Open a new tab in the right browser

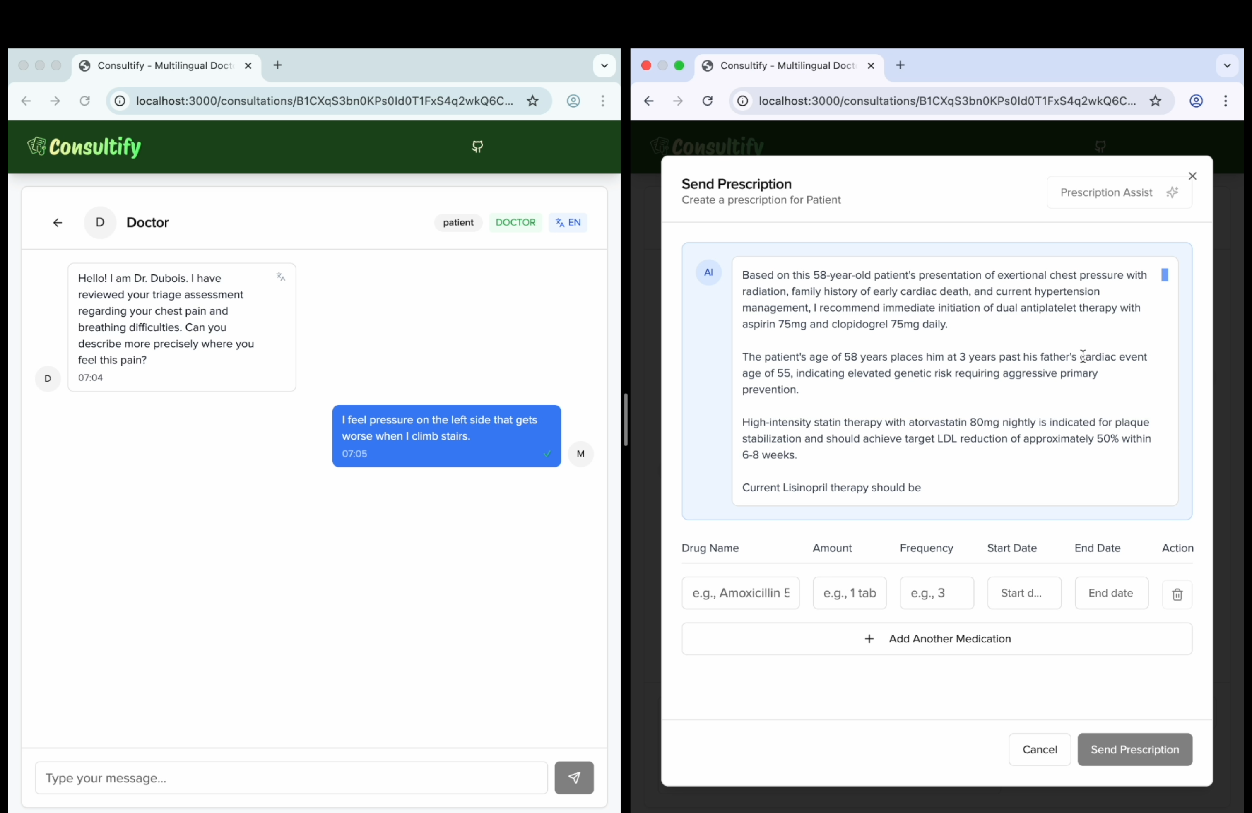click(900, 65)
